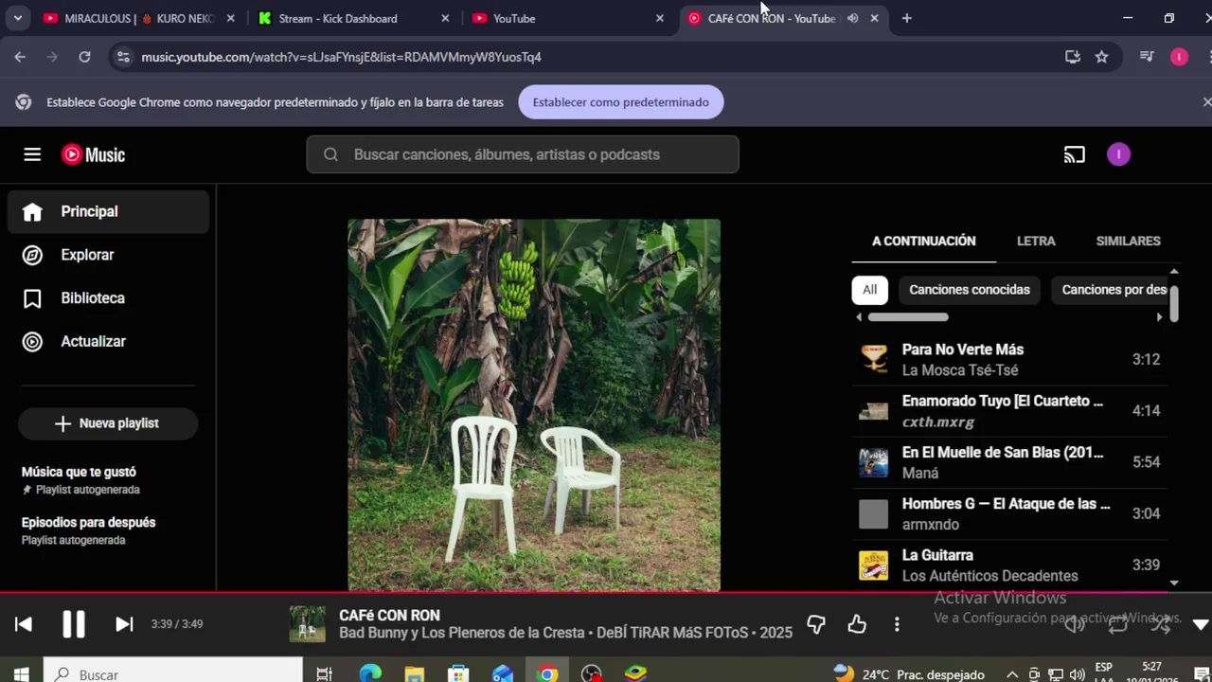Switch to Stream - Kick Dashboard tab
Screen dimensions: 1212x682
[354, 18]
